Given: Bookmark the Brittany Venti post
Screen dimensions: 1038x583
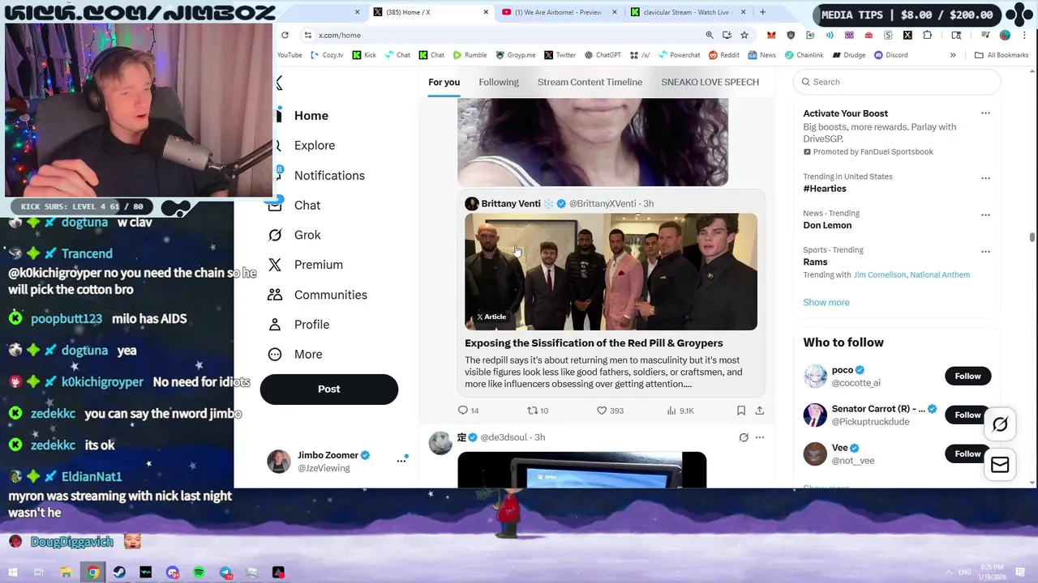Looking at the screenshot, I should [x=741, y=411].
